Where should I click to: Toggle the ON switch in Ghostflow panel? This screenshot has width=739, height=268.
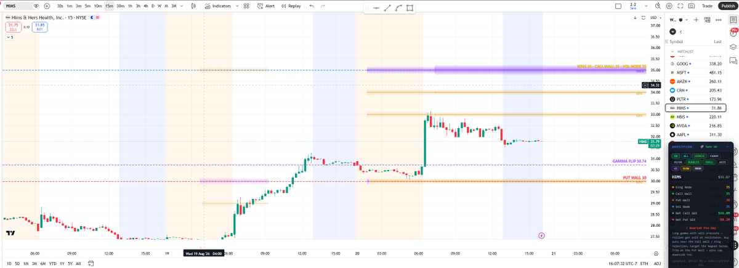pos(676,156)
